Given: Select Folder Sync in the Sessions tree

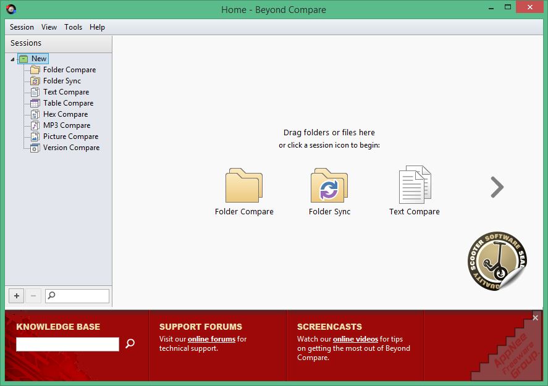Looking at the screenshot, I should [62, 81].
